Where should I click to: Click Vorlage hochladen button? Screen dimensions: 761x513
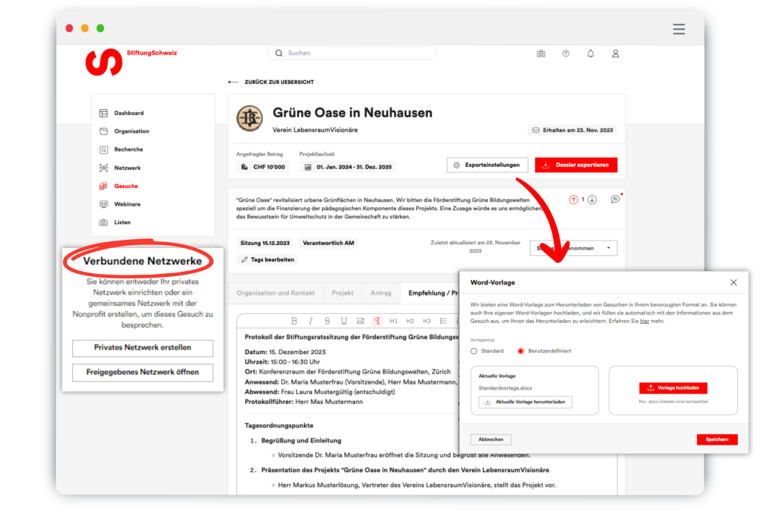tap(673, 388)
